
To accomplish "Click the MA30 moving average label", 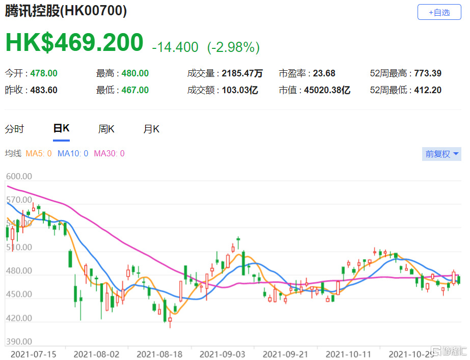I will tap(109, 153).
